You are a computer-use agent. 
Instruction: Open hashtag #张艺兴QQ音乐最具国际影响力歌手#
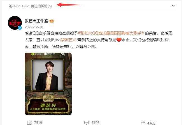click(x=111, y=33)
